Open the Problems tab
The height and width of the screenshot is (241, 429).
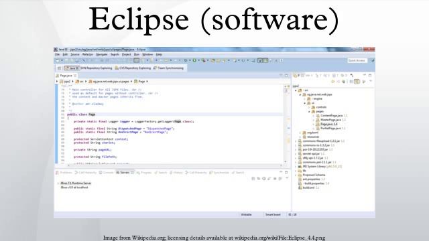tap(64, 173)
